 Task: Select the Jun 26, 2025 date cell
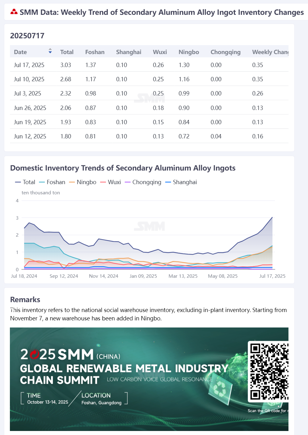click(30, 108)
